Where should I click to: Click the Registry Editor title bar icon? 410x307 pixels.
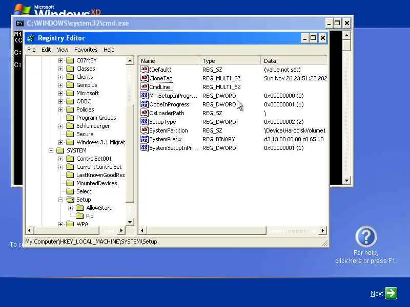[31, 38]
